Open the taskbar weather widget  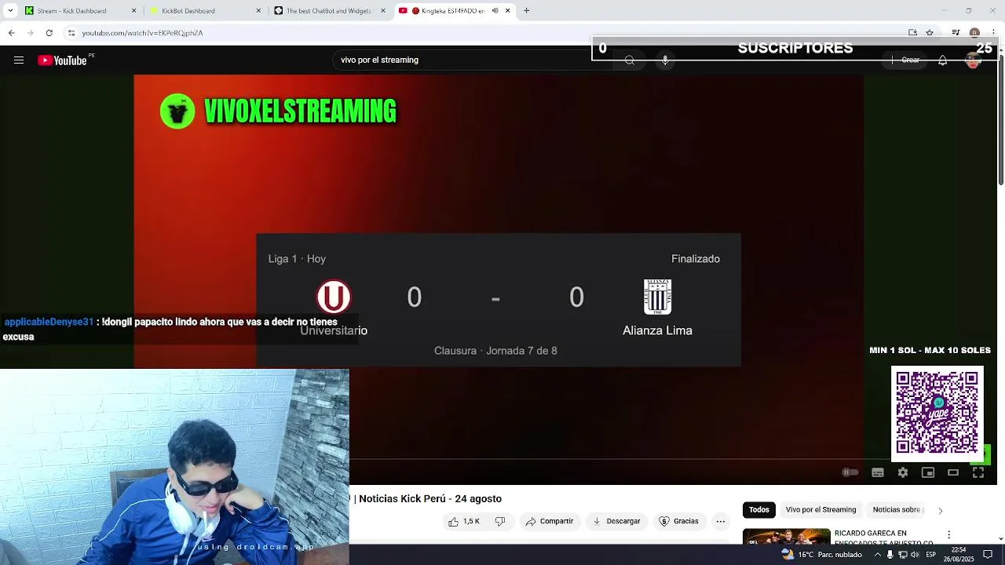pos(822,555)
